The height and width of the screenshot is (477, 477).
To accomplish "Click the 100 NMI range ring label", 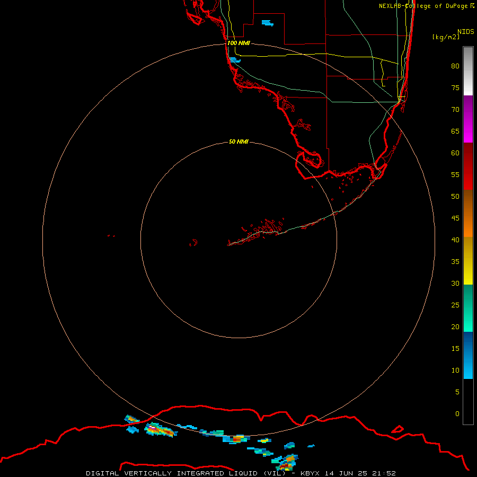I will click(238, 43).
